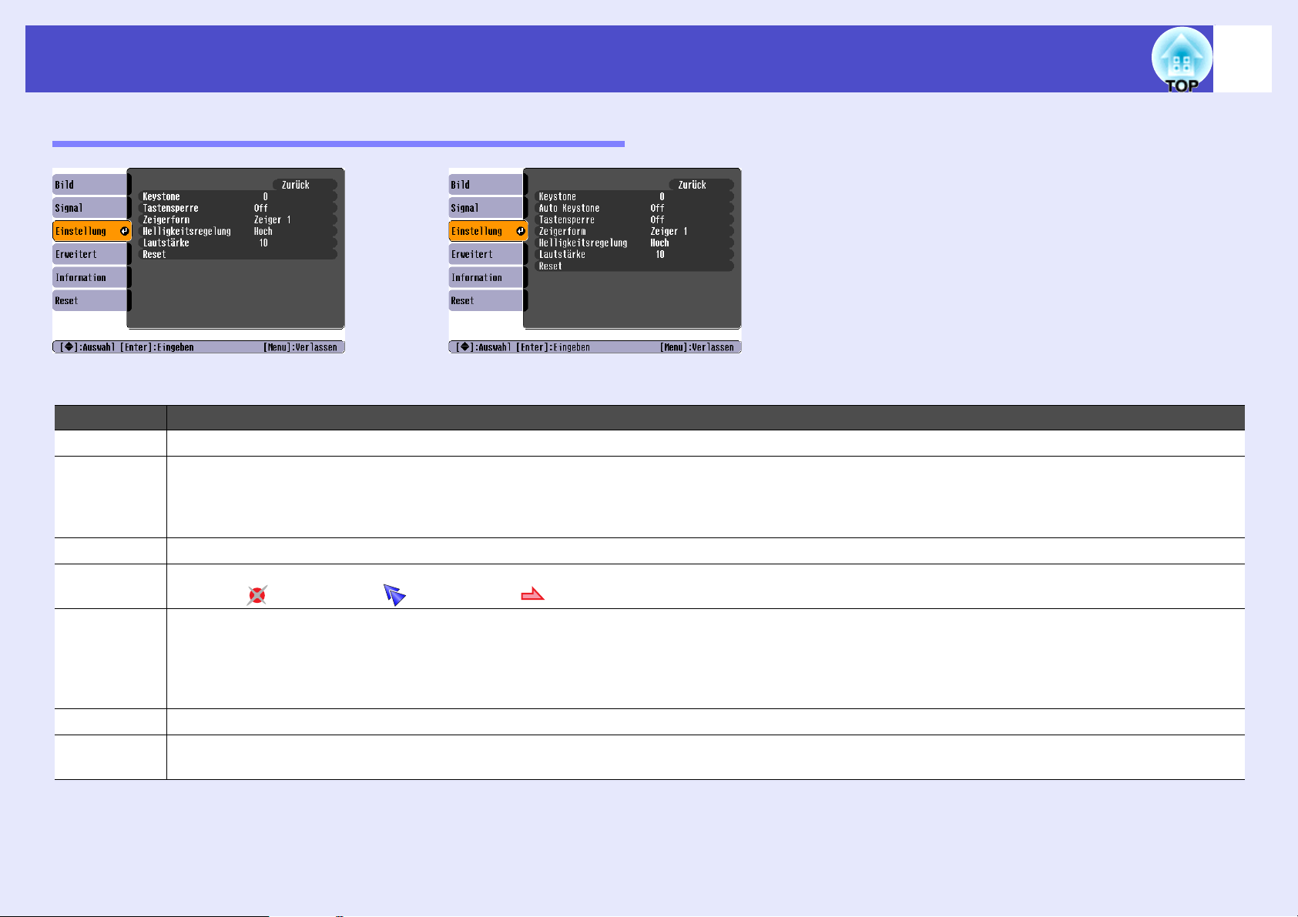Screen dimensions: 1298x917
Task: Click enter symbol on left menu's Einstellung tab
Action: coord(124,231)
